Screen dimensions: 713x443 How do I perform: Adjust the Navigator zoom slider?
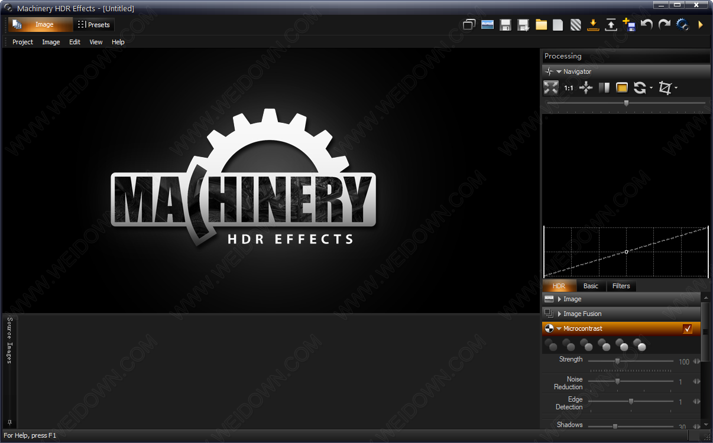[x=626, y=103]
